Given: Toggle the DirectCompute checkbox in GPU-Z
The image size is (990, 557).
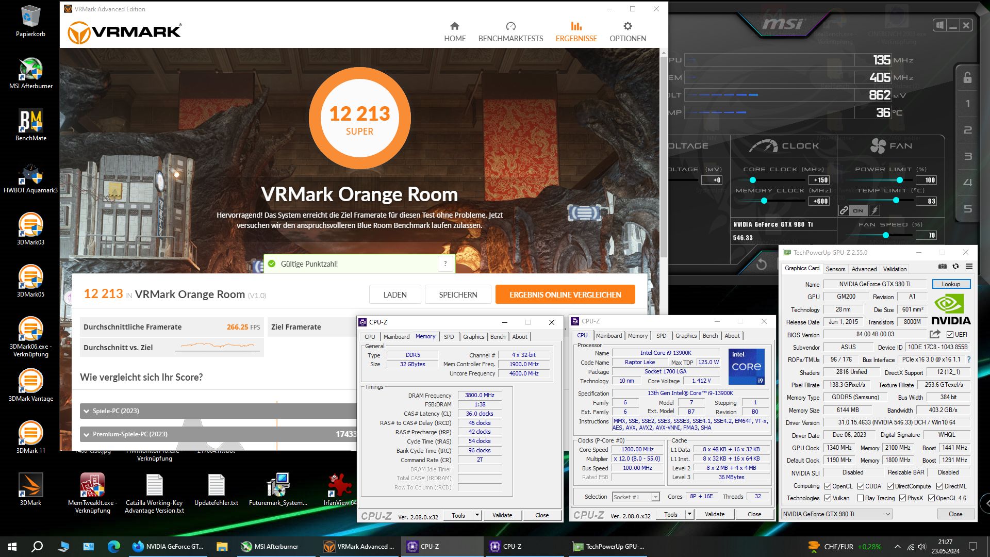Looking at the screenshot, I should [x=890, y=486].
